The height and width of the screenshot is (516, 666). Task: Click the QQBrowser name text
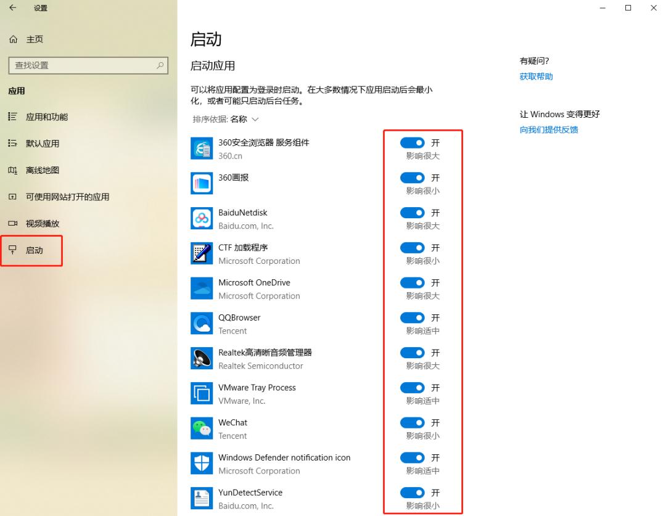click(239, 317)
